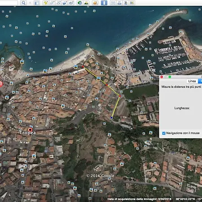Click the search magnifier button
The width and height of the screenshot is (202, 202).
coord(23,3)
